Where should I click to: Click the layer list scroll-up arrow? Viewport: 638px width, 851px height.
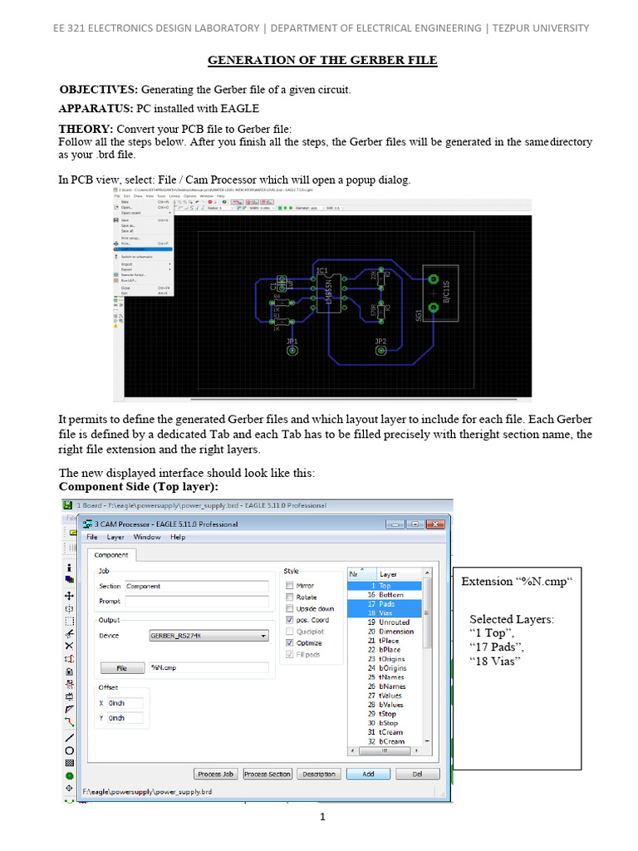(x=428, y=573)
